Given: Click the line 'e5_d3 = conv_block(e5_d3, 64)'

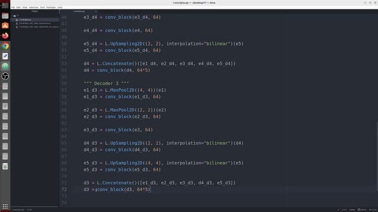Looking at the screenshot, I should [122, 170].
